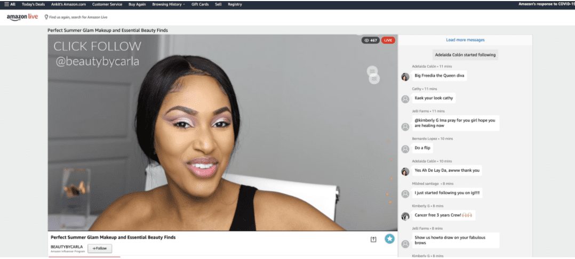Click the blue star reaction button

click(390, 239)
